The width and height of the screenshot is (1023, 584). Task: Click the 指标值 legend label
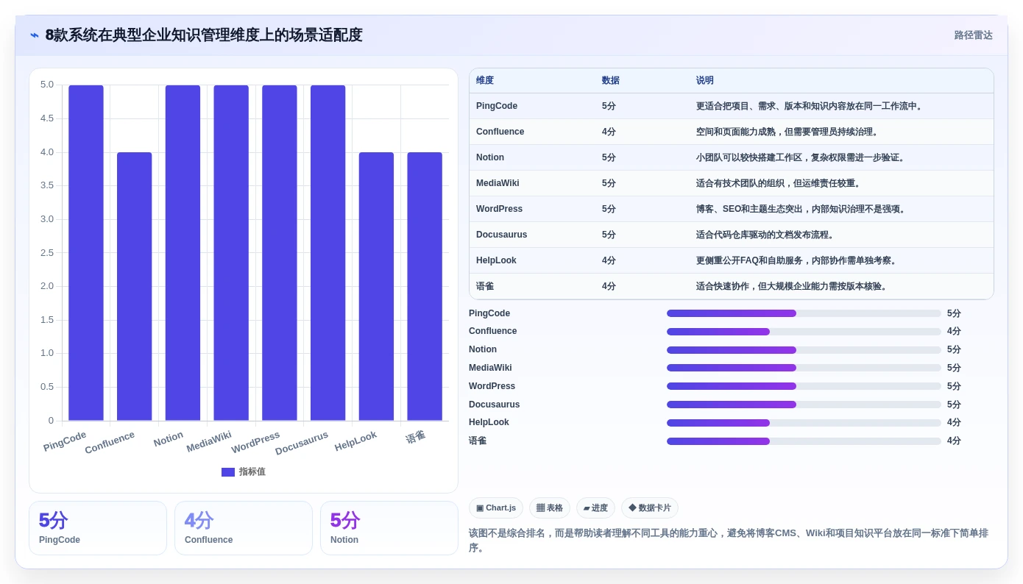(252, 472)
